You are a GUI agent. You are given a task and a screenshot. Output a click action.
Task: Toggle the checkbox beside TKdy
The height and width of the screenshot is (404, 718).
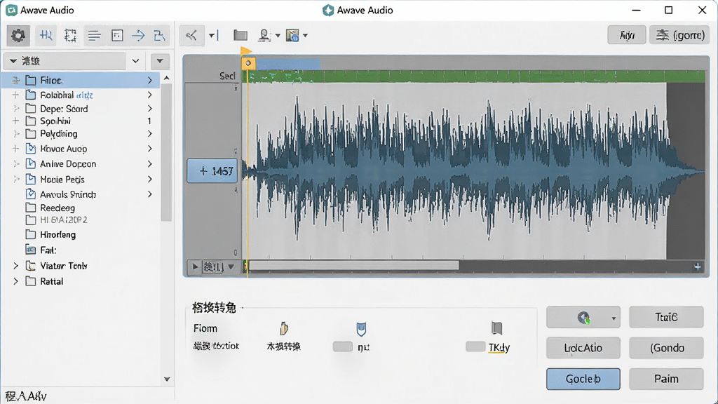475,346
